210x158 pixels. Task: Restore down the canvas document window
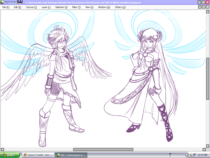click(204, 7)
